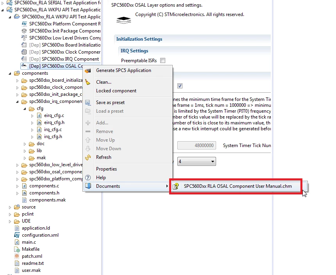Select Locked component menu entry
336x275 pixels.
[x=127, y=91]
